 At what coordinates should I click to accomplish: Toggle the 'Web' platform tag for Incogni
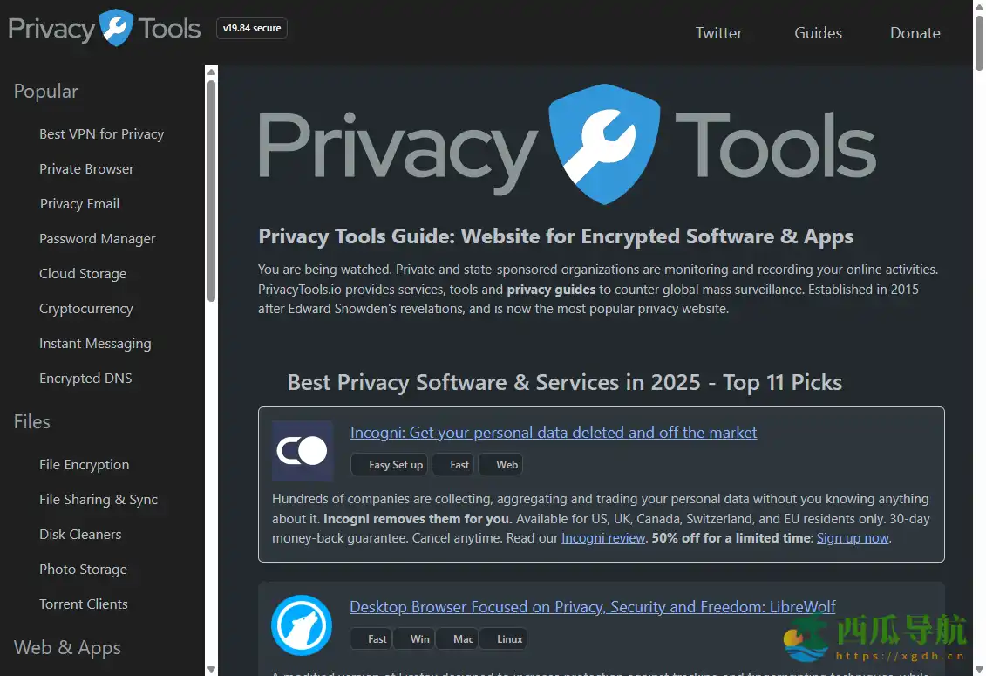pyautogui.click(x=500, y=464)
